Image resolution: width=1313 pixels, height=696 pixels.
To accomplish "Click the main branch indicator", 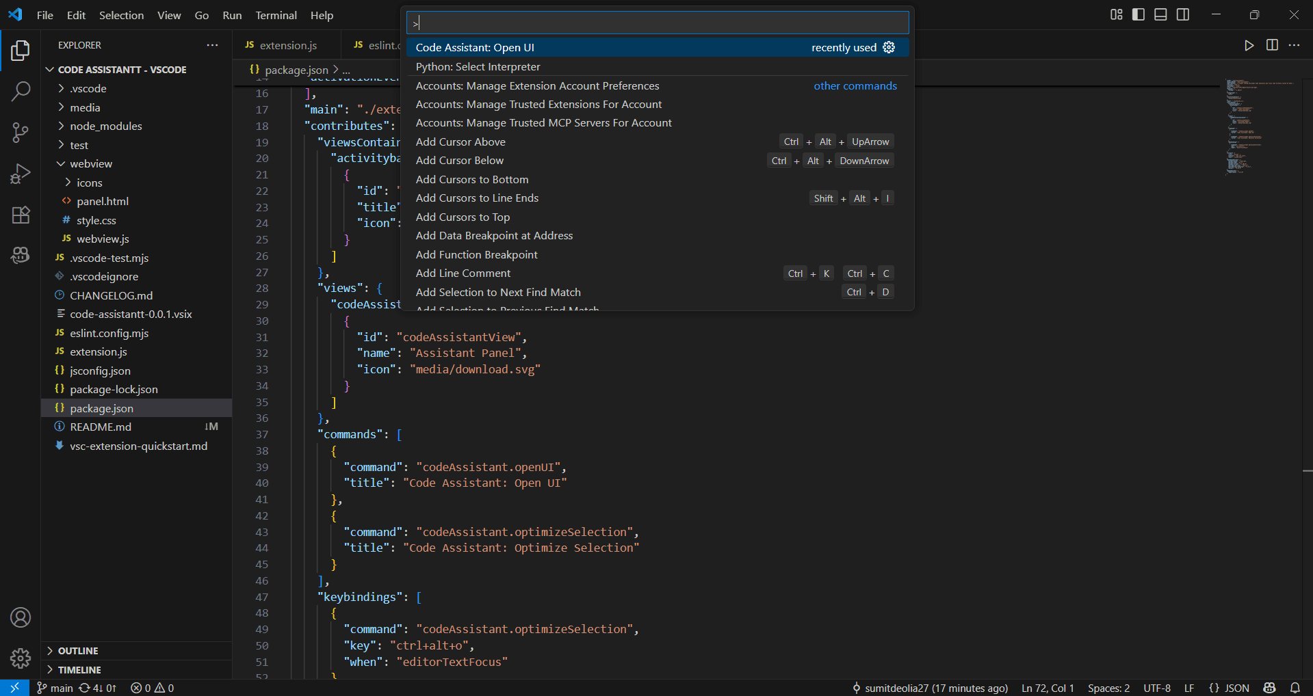I will (x=55, y=688).
